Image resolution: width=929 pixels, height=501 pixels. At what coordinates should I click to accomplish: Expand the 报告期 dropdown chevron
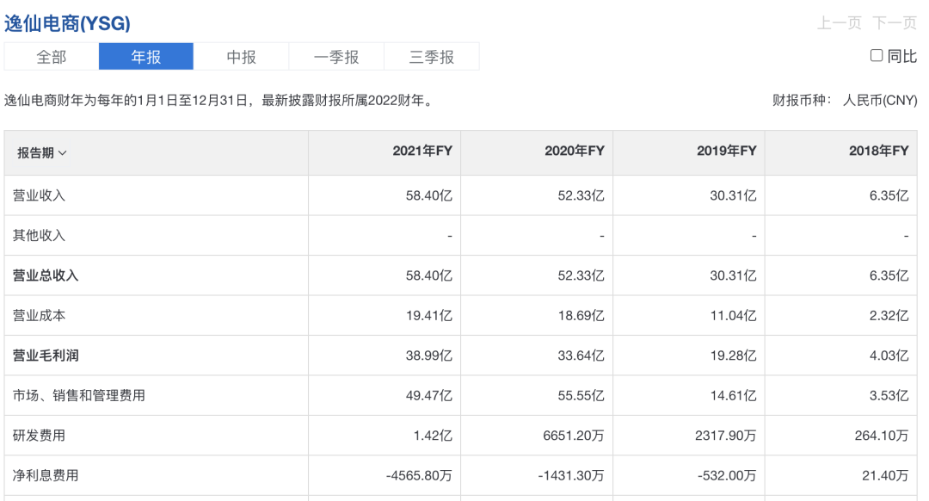(63, 153)
